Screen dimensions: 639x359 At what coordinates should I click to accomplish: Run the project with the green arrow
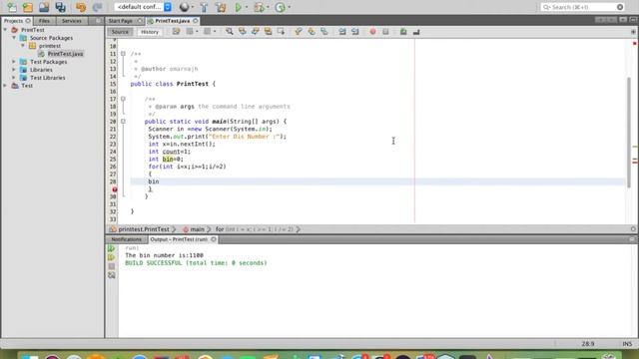coord(239,7)
